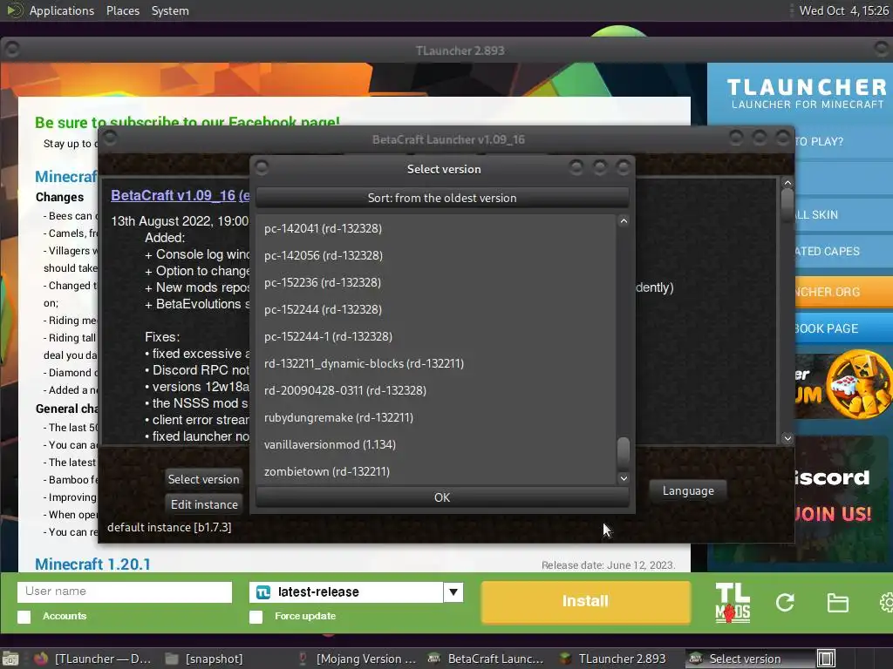Select vanillaversionmod (1.134) version
The height and width of the screenshot is (669, 893).
(436, 444)
